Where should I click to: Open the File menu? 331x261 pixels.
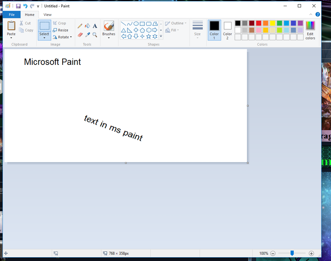(x=12, y=15)
